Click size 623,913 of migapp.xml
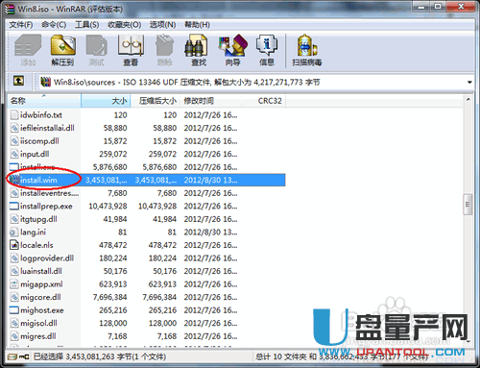Image resolution: width=480 pixels, height=368 pixels. pos(113,284)
